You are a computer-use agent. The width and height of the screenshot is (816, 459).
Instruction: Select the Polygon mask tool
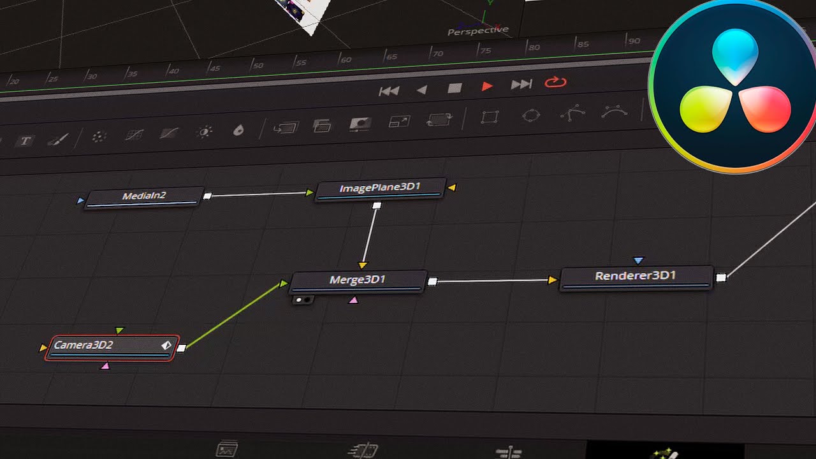pos(572,113)
